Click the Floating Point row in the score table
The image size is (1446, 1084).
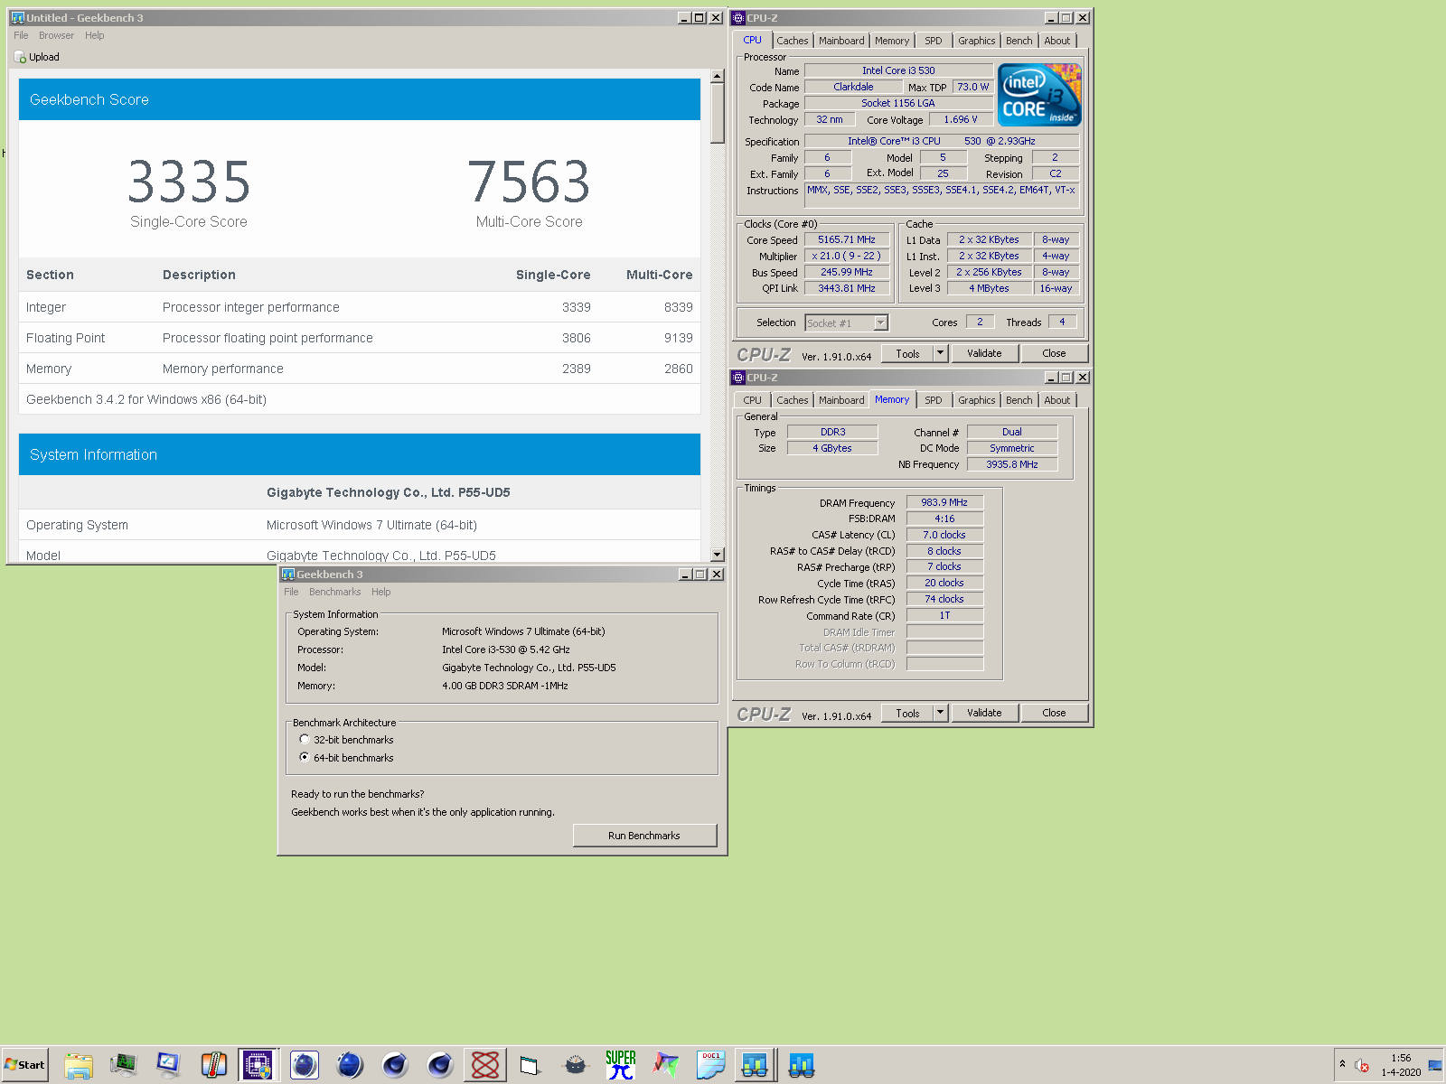coord(360,338)
